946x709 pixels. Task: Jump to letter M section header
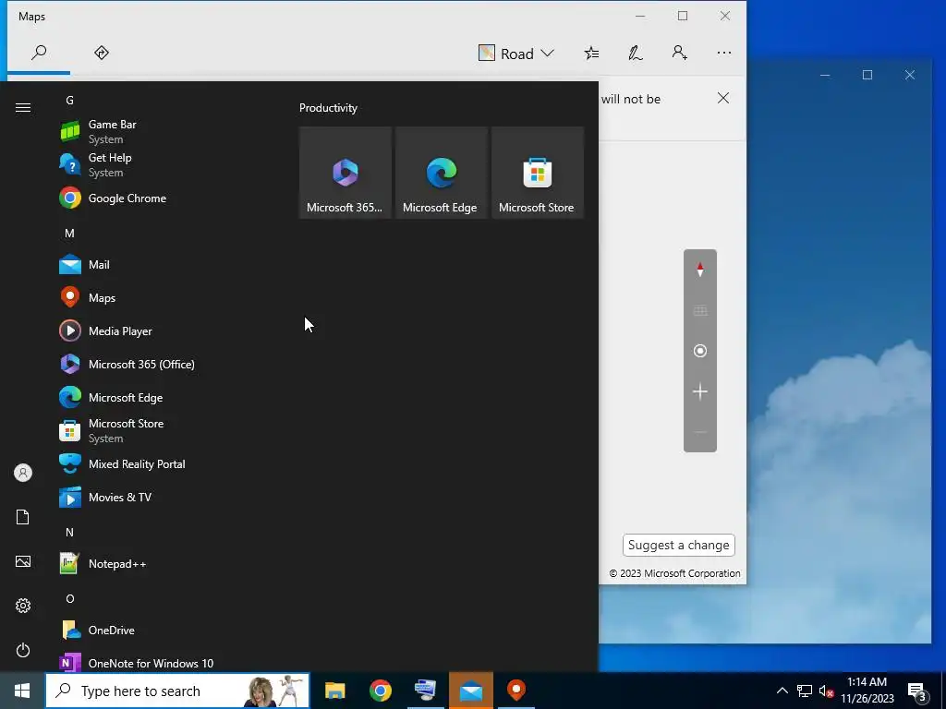70,234
